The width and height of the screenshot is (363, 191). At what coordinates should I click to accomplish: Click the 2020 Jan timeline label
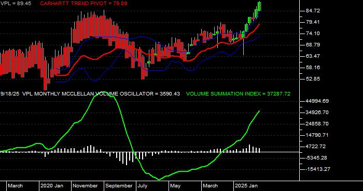pyautogui.click(x=52, y=186)
